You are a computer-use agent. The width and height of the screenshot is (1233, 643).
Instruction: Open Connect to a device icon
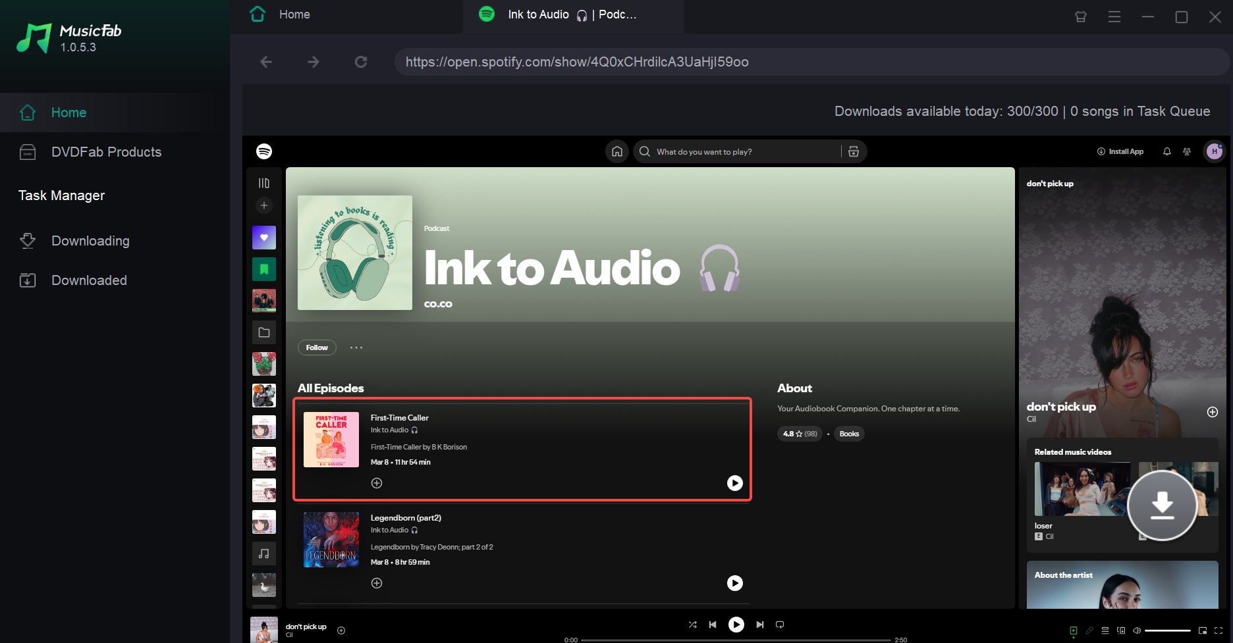pos(1121,630)
